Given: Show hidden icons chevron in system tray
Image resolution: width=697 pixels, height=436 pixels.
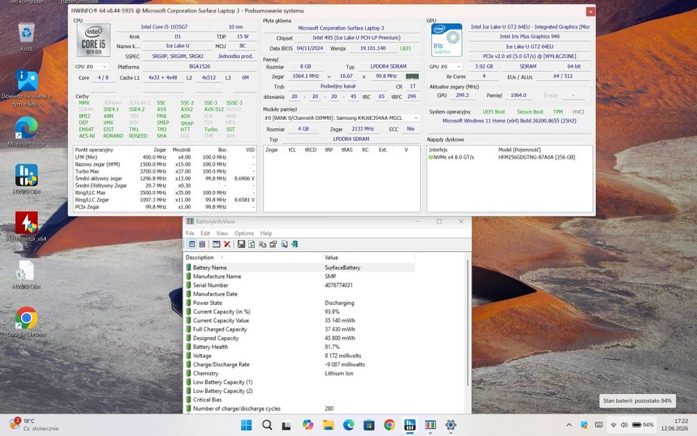Looking at the screenshot, I should 569,425.
